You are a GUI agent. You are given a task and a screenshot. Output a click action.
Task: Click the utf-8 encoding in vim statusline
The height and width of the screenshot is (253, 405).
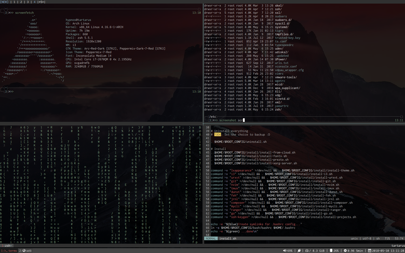[x=367, y=238]
